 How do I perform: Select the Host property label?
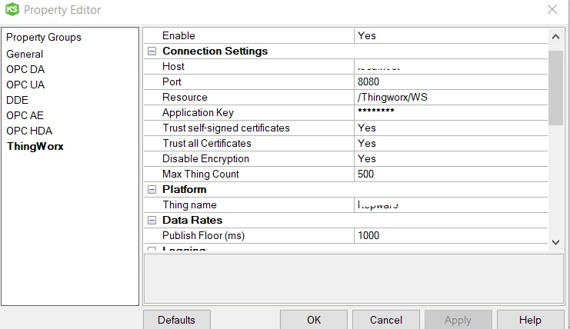[173, 66]
